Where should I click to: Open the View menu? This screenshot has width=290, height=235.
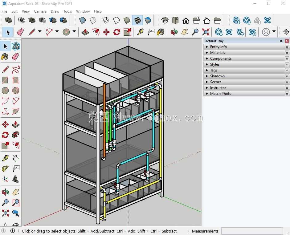point(26,11)
